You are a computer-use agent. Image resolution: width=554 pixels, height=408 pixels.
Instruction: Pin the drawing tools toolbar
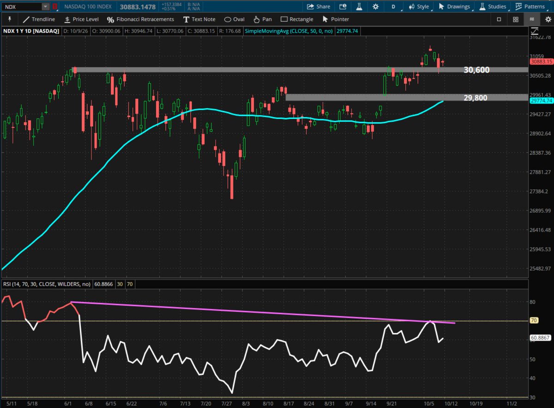pyautogui.click(x=10, y=19)
